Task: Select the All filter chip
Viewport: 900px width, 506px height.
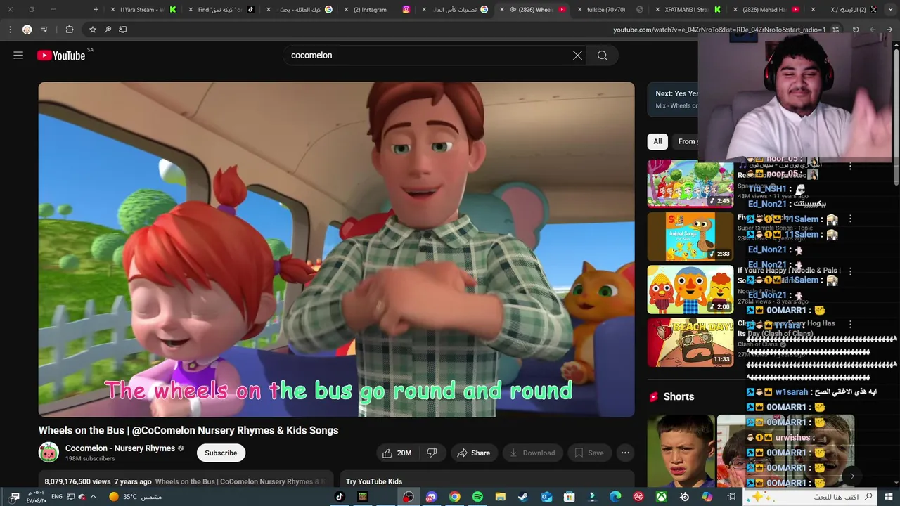Action: (x=657, y=141)
